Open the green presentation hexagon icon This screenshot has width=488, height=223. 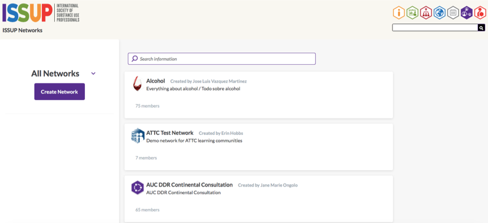click(x=412, y=13)
